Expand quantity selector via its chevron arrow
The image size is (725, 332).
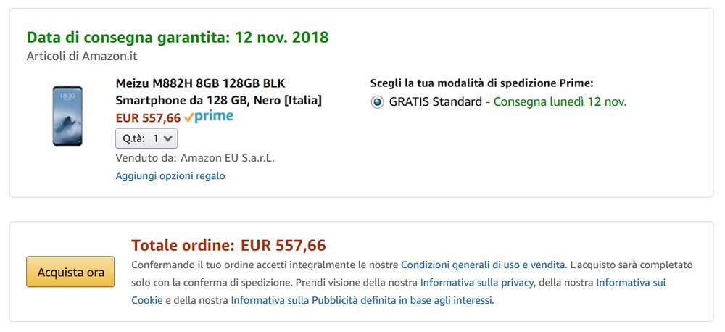click(168, 138)
